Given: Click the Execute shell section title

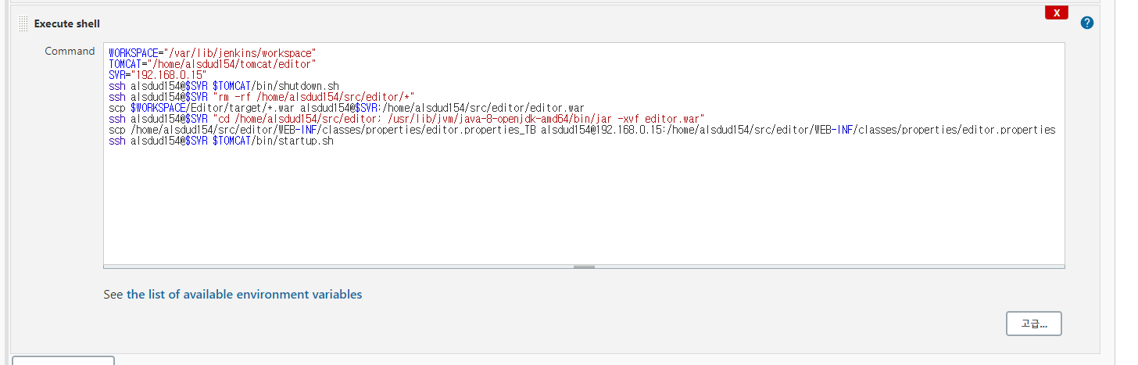Looking at the screenshot, I should (x=67, y=24).
